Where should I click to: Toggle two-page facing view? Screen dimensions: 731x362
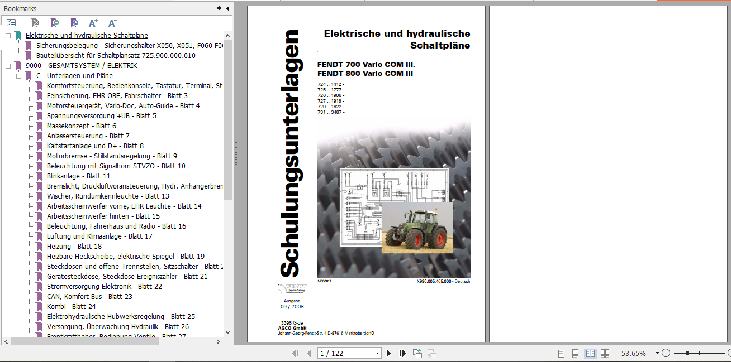click(x=590, y=353)
